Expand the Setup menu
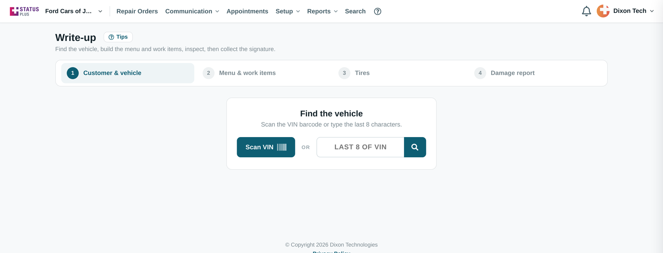Viewport: 663px width, 253px height. tap(288, 11)
